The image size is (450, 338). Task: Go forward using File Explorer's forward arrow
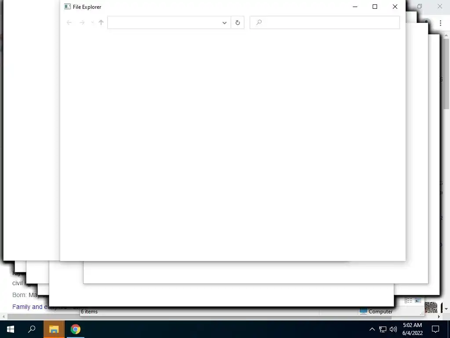82,22
